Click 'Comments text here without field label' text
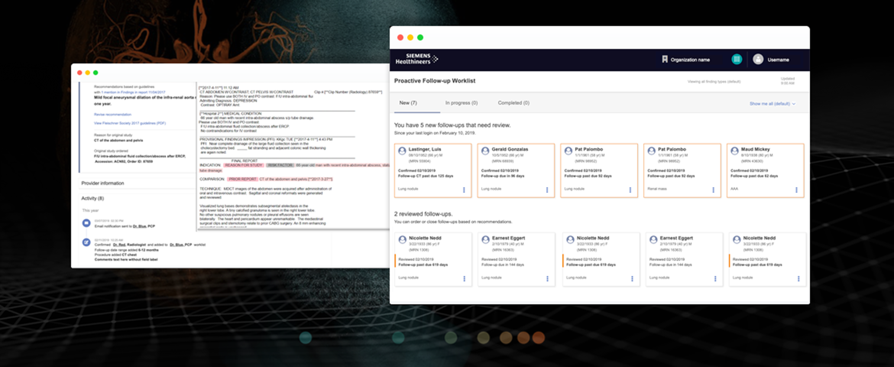This screenshot has height=367, width=894. (x=126, y=260)
